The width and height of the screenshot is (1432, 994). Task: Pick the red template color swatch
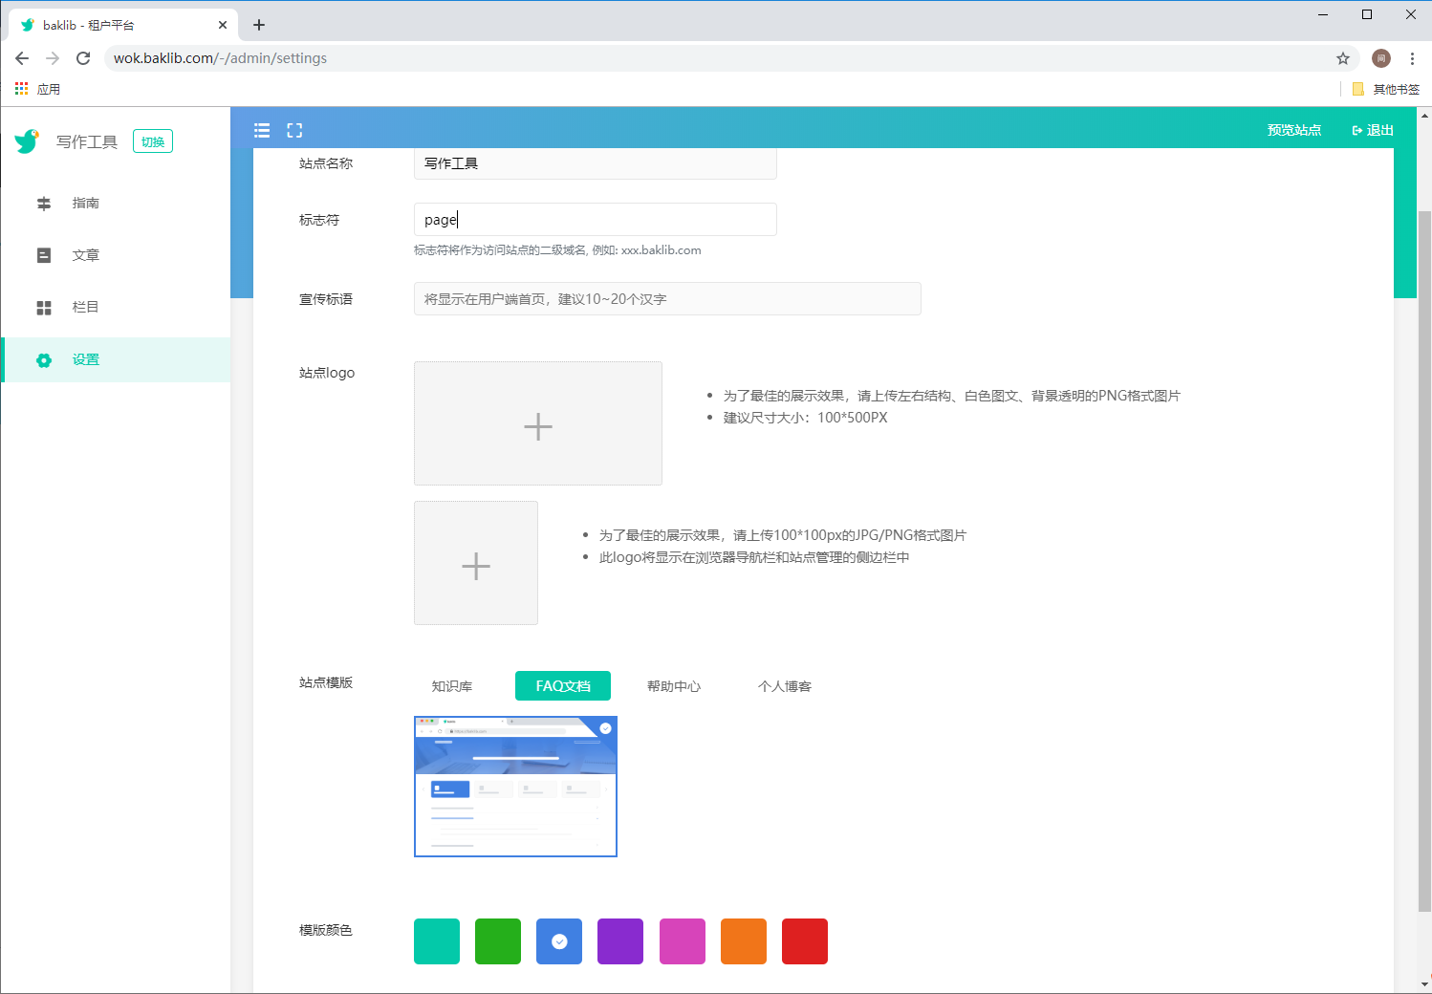pos(805,941)
